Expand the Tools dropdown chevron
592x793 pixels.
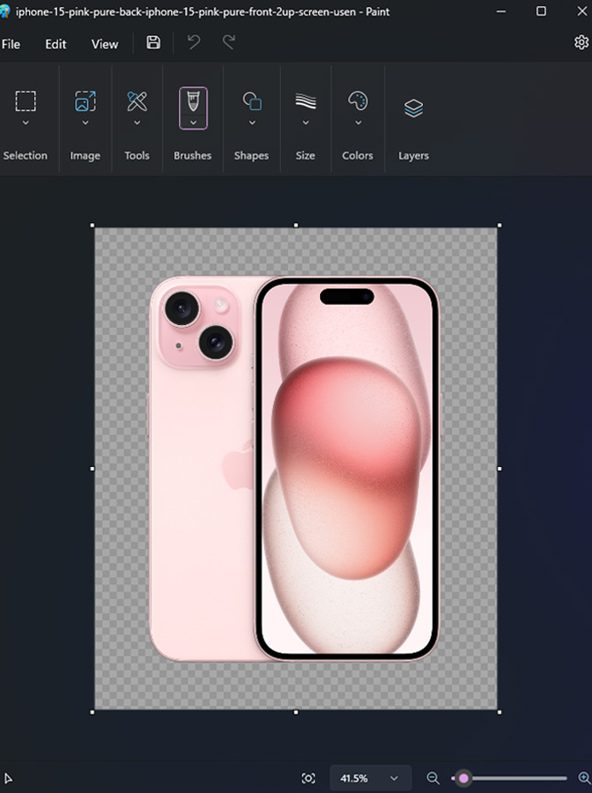[x=137, y=122]
